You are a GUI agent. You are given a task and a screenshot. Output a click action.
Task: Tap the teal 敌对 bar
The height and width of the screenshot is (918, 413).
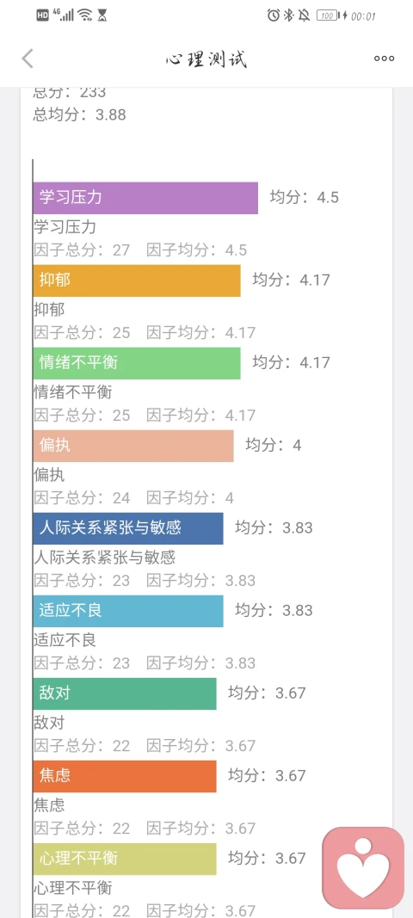coord(125,693)
